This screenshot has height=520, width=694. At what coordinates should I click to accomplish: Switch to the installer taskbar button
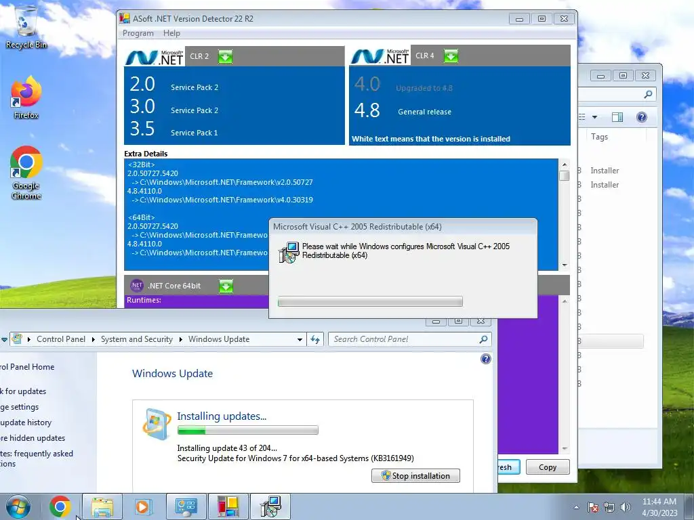(x=270, y=506)
